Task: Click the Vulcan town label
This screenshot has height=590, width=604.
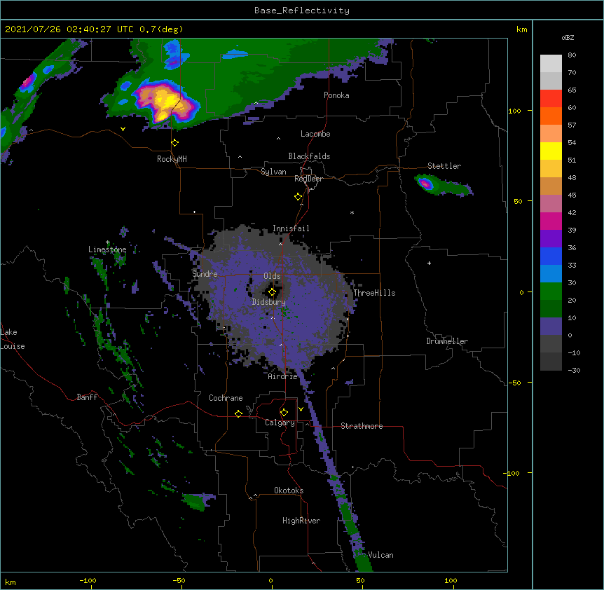Action: tap(380, 555)
